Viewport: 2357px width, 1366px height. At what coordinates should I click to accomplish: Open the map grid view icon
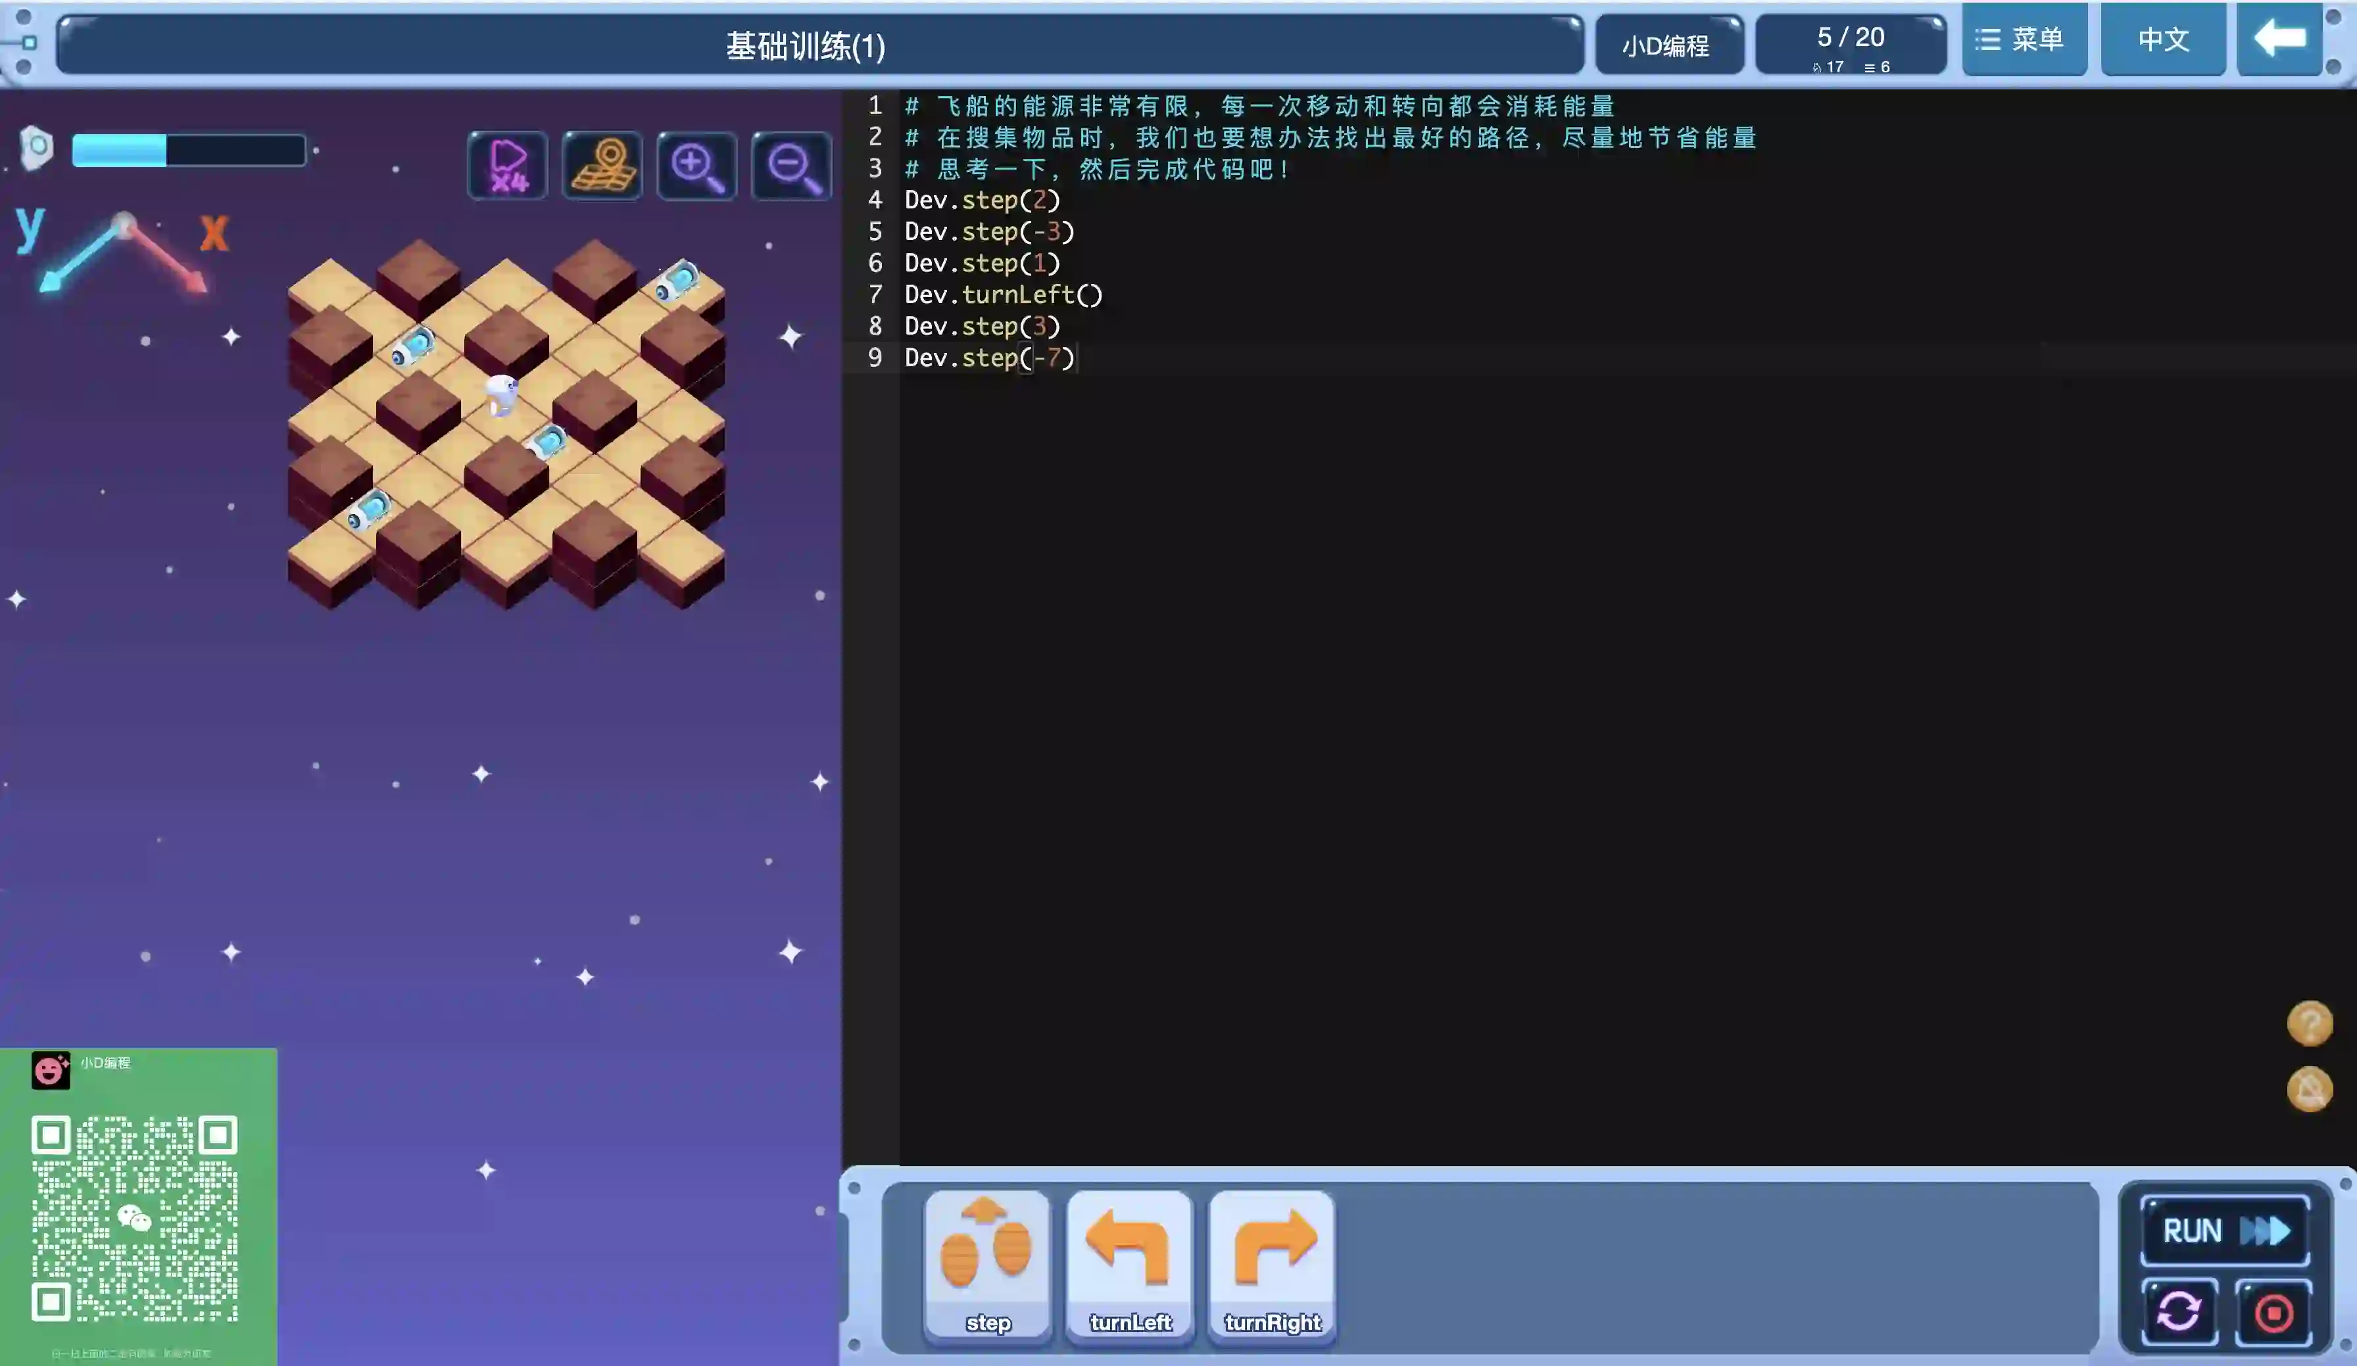click(602, 166)
